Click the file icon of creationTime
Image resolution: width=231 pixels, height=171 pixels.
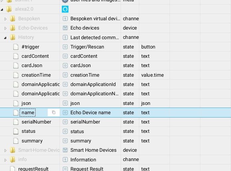[x=16, y=75]
